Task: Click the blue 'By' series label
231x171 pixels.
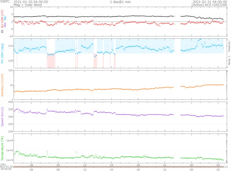Action: click(5, 18)
